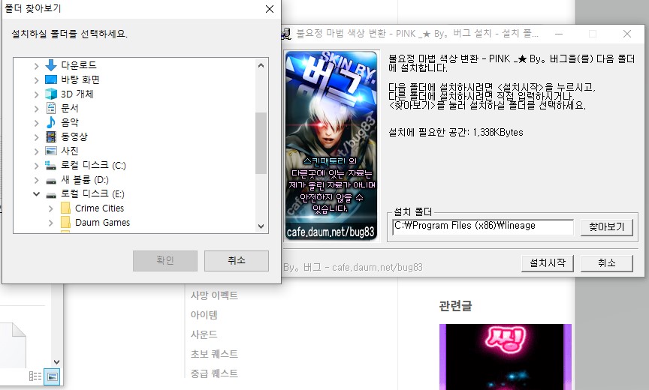This screenshot has height=390, width=649.
Task: Click the Crime Cities folder icon
Action: tap(65, 208)
